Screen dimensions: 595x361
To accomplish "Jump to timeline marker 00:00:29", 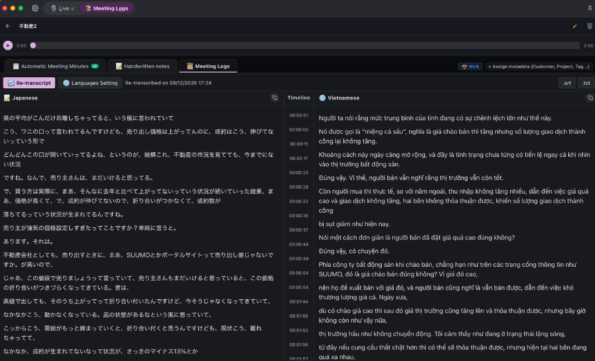I will tap(299, 187).
